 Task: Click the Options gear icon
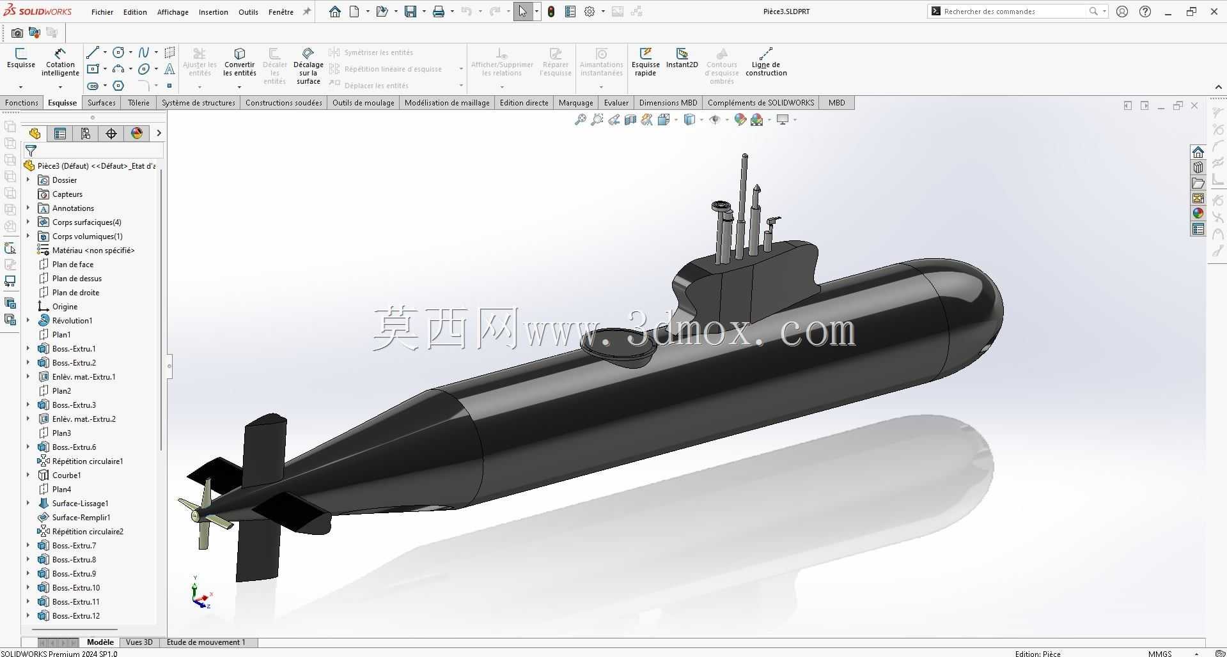click(x=590, y=12)
